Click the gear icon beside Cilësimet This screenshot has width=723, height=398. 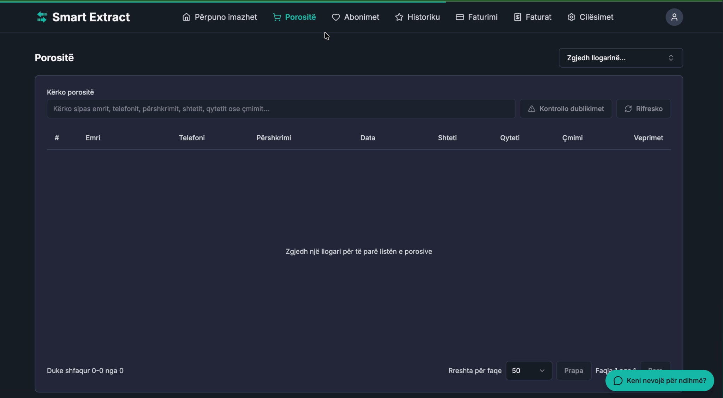point(571,17)
